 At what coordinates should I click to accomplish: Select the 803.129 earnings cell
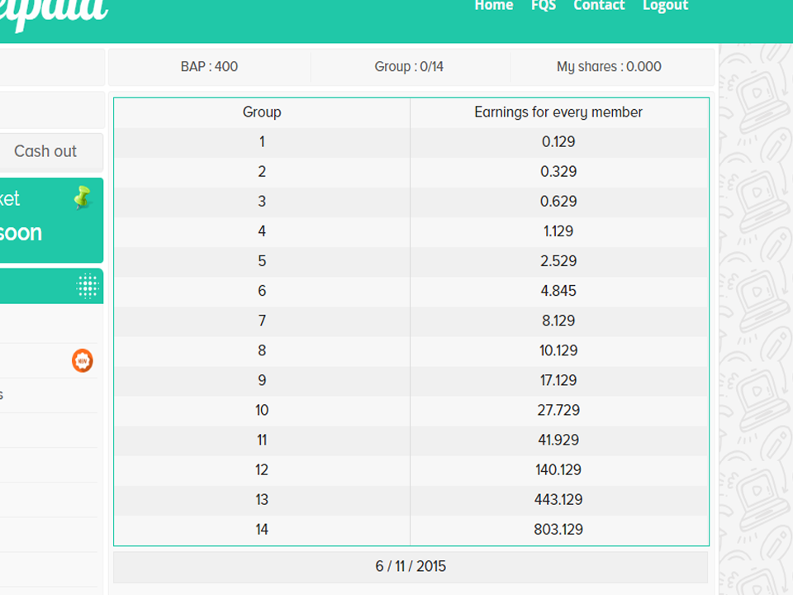(558, 529)
